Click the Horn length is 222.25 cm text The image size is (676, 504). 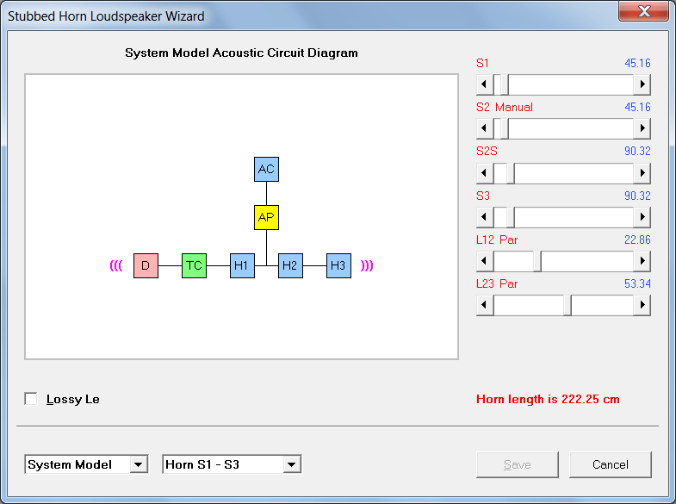pos(548,399)
